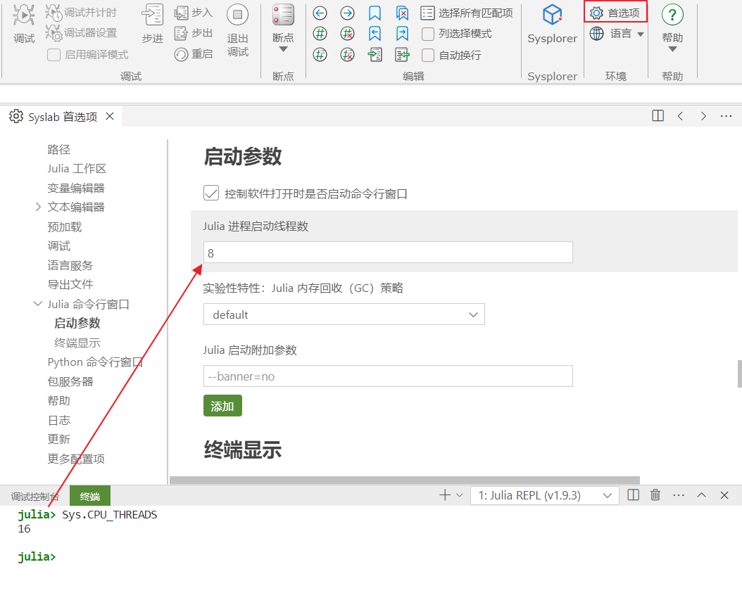Open the Julia REPL (v1.9.3) terminal selector
The width and height of the screenshot is (742, 593).
pyautogui.click(x=544, y=495)
